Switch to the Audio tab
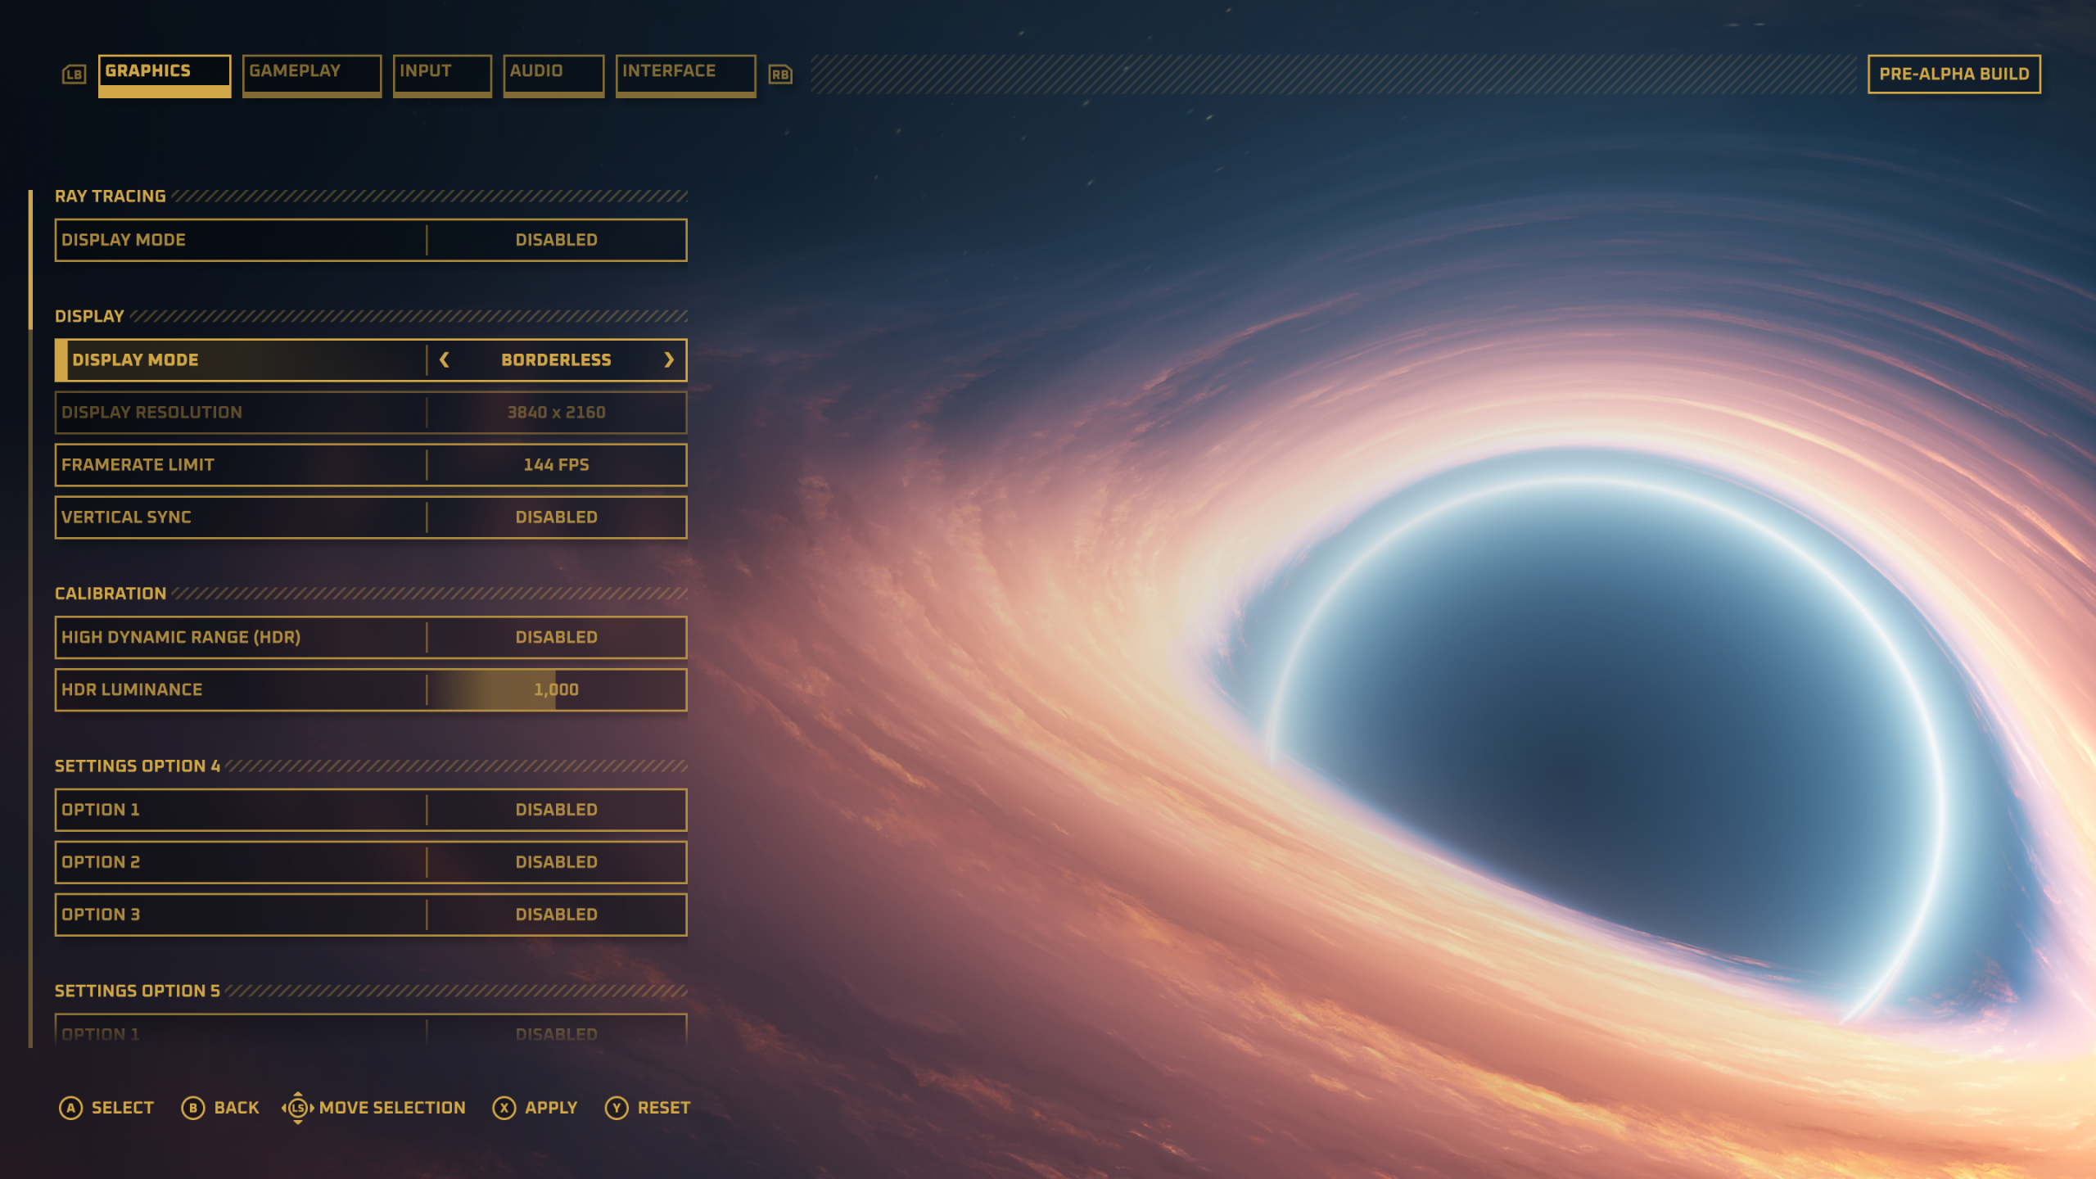The height and width of the screenshot is (1179, 2096). (553, 74)
